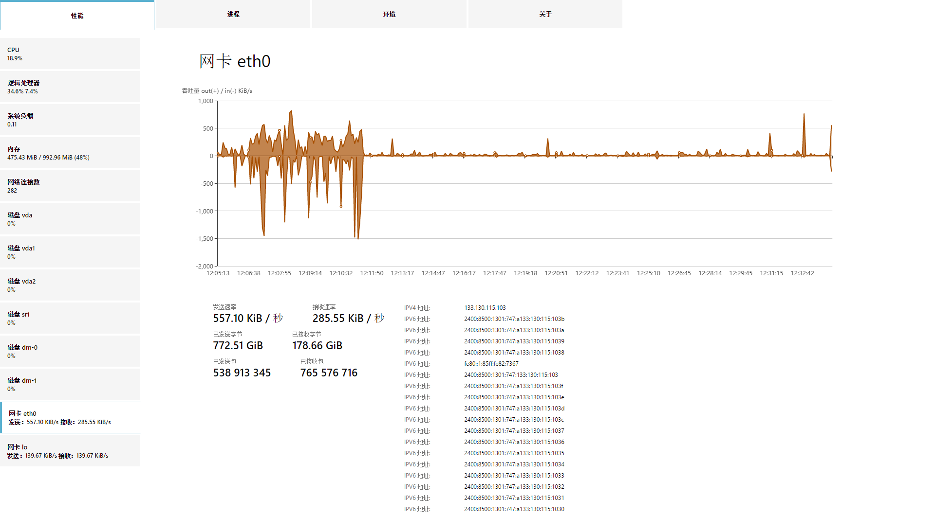Select the 逻辑处理器 sidebar item
This screenshot has height=516, width=935.
tap(70, 87)
